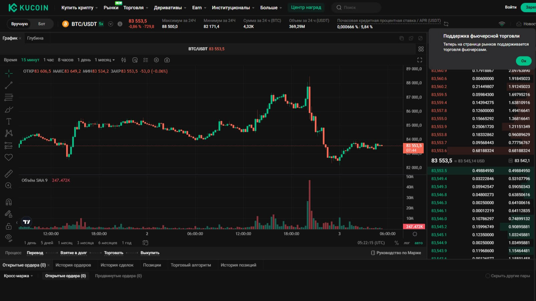Expand the 1 месяц timeframe dropdown
536x301 pixels.
pos(105,60)
